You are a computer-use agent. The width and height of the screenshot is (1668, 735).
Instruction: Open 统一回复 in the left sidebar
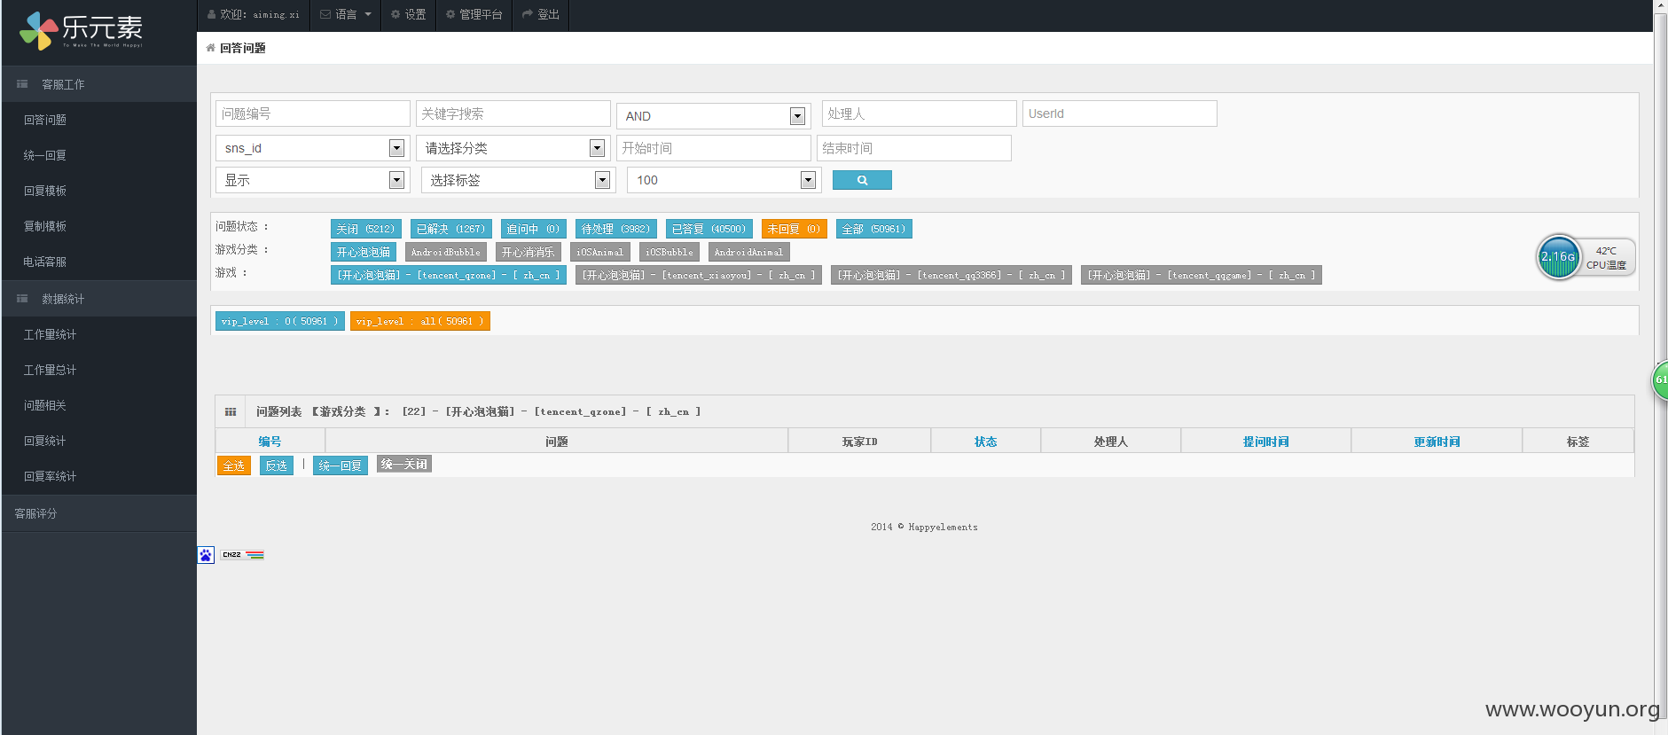pyautogui.click(x=45, y=155)
